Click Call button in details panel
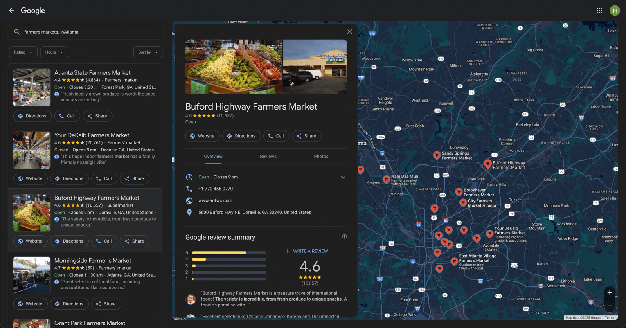626x328 pixels. pos(276,136)
